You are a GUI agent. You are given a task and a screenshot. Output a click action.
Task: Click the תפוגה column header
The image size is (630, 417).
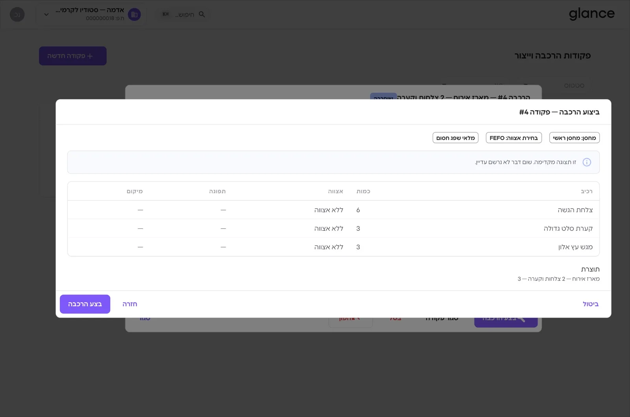pyautogui.click(x=217, y=191)
